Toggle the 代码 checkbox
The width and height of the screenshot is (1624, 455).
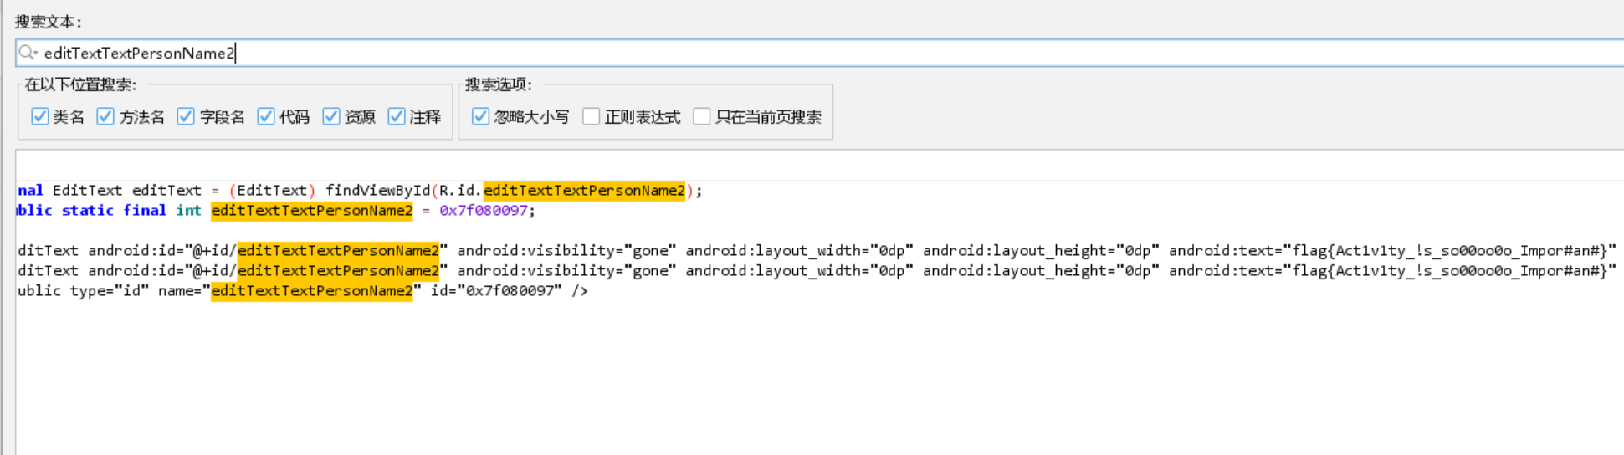[266, 116]
